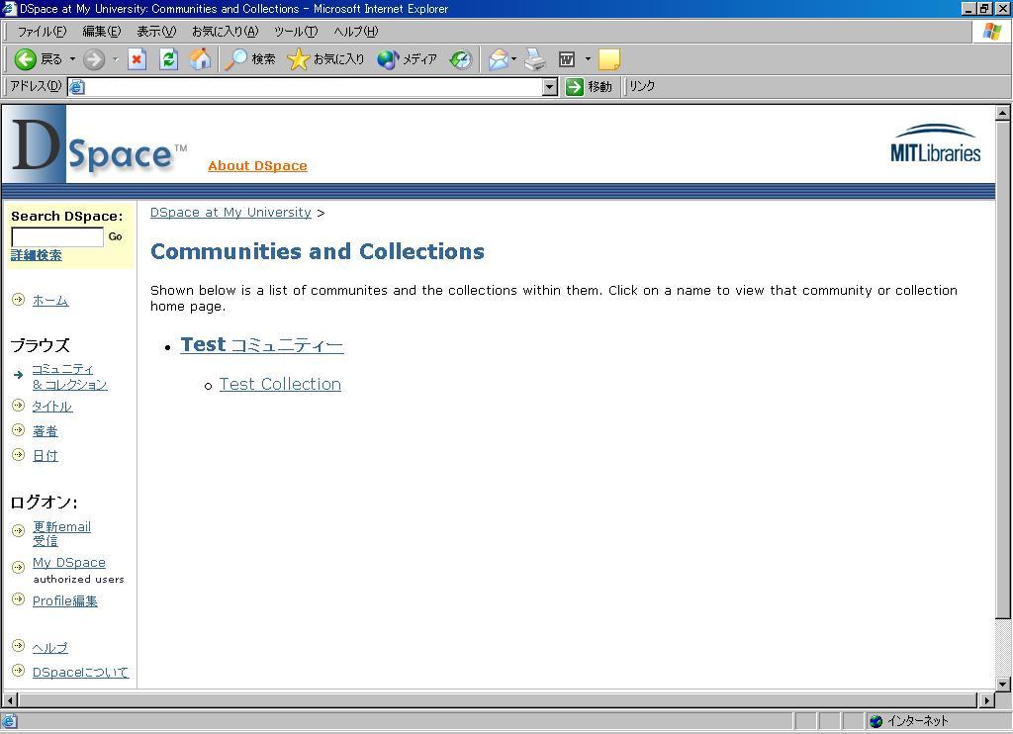The width and height of the screenshot is (1013, 734).
Task: Open the address bar dropdown arrow
Action: click(550, 87)
